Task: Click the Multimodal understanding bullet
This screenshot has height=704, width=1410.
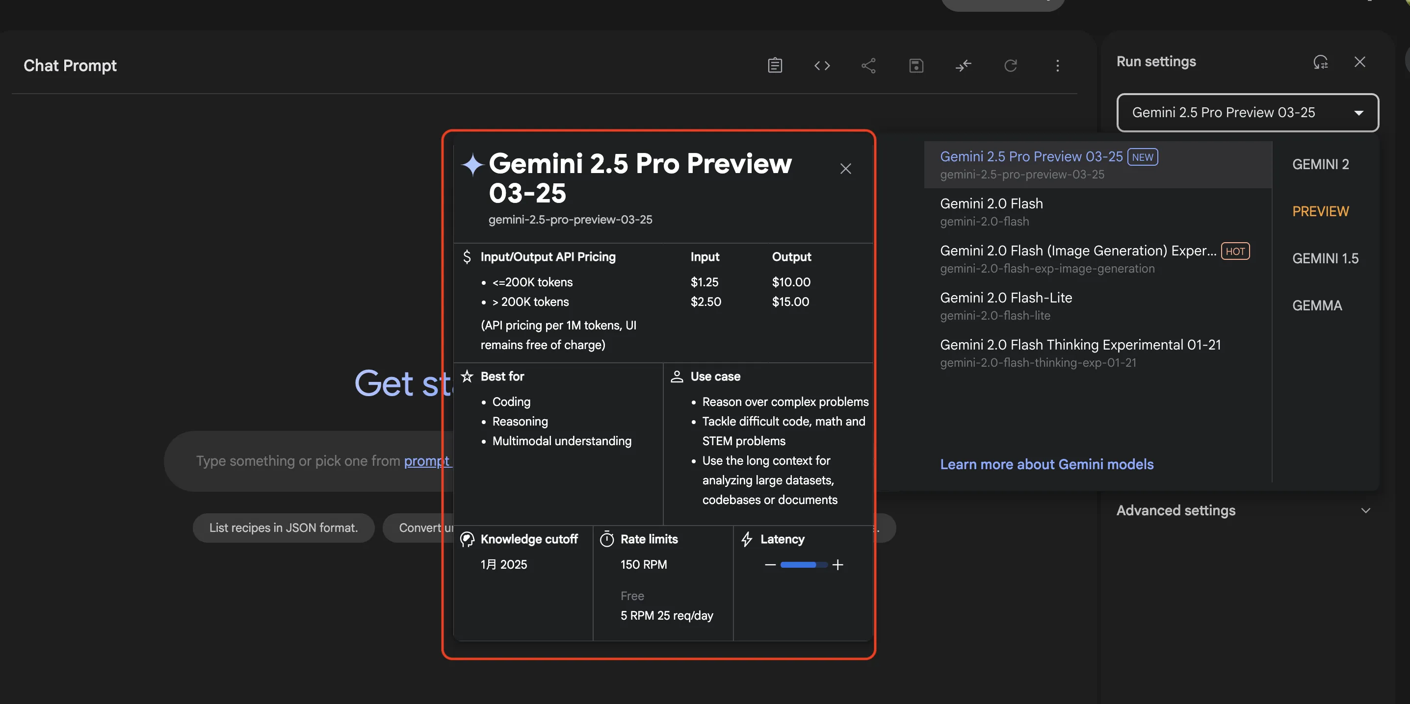Action: point(562,441)
